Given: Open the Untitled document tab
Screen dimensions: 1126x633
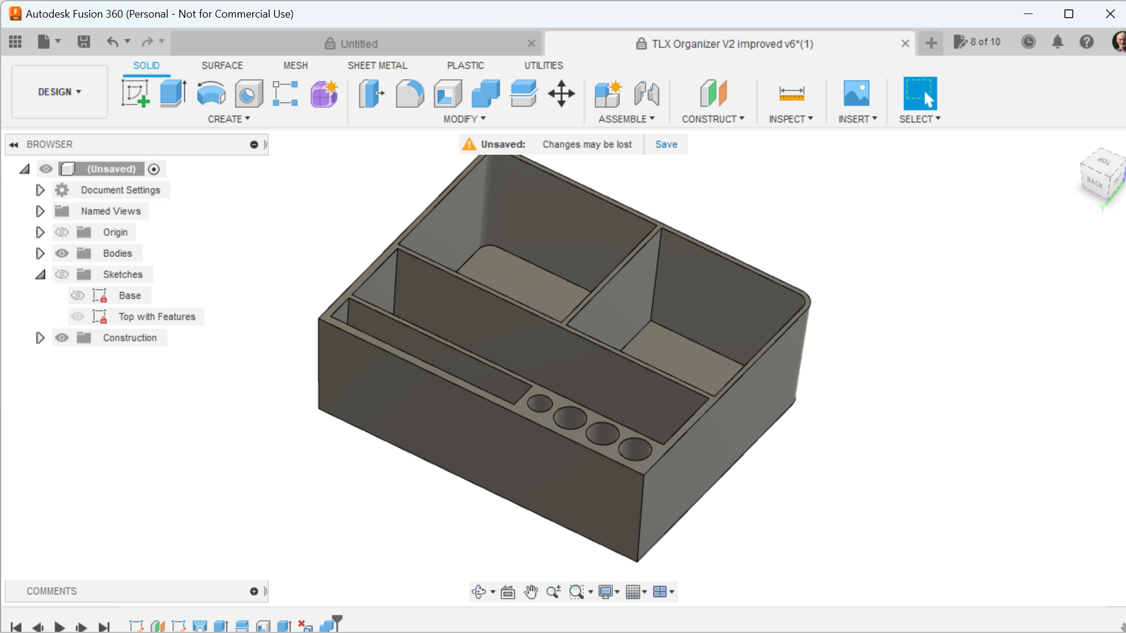Looking at the screenshot, I should click(x=358, y=44).
